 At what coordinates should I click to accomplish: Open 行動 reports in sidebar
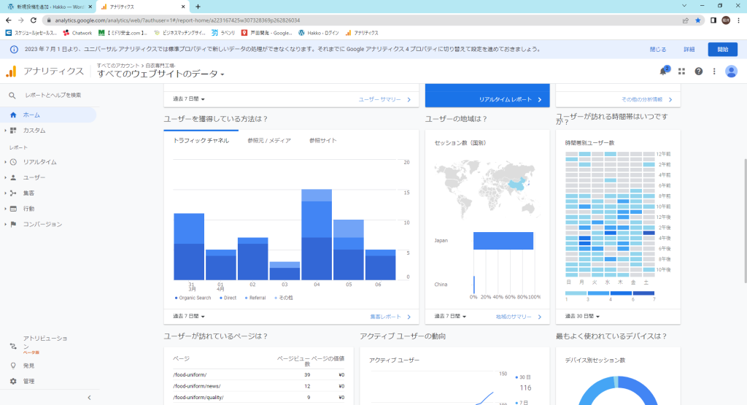coord(28,209)
